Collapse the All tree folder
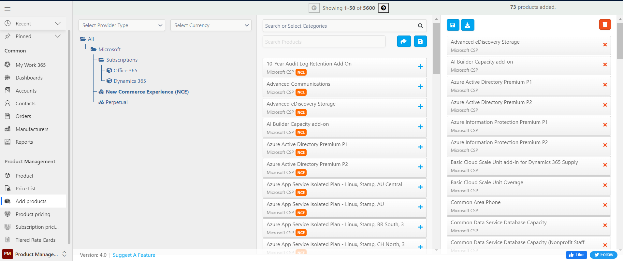 point(83,39)
